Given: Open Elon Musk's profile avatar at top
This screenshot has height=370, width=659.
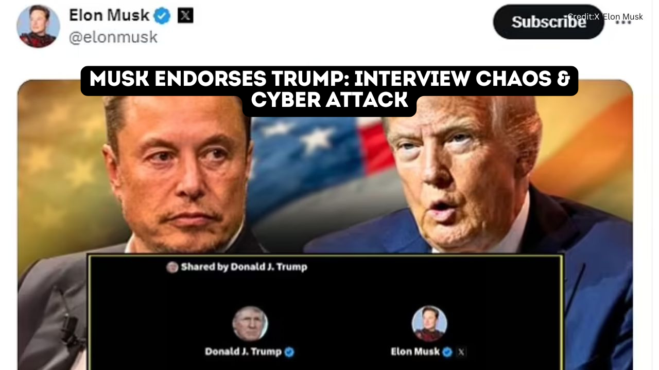Looking at the screenshot, I should point(38,27).
